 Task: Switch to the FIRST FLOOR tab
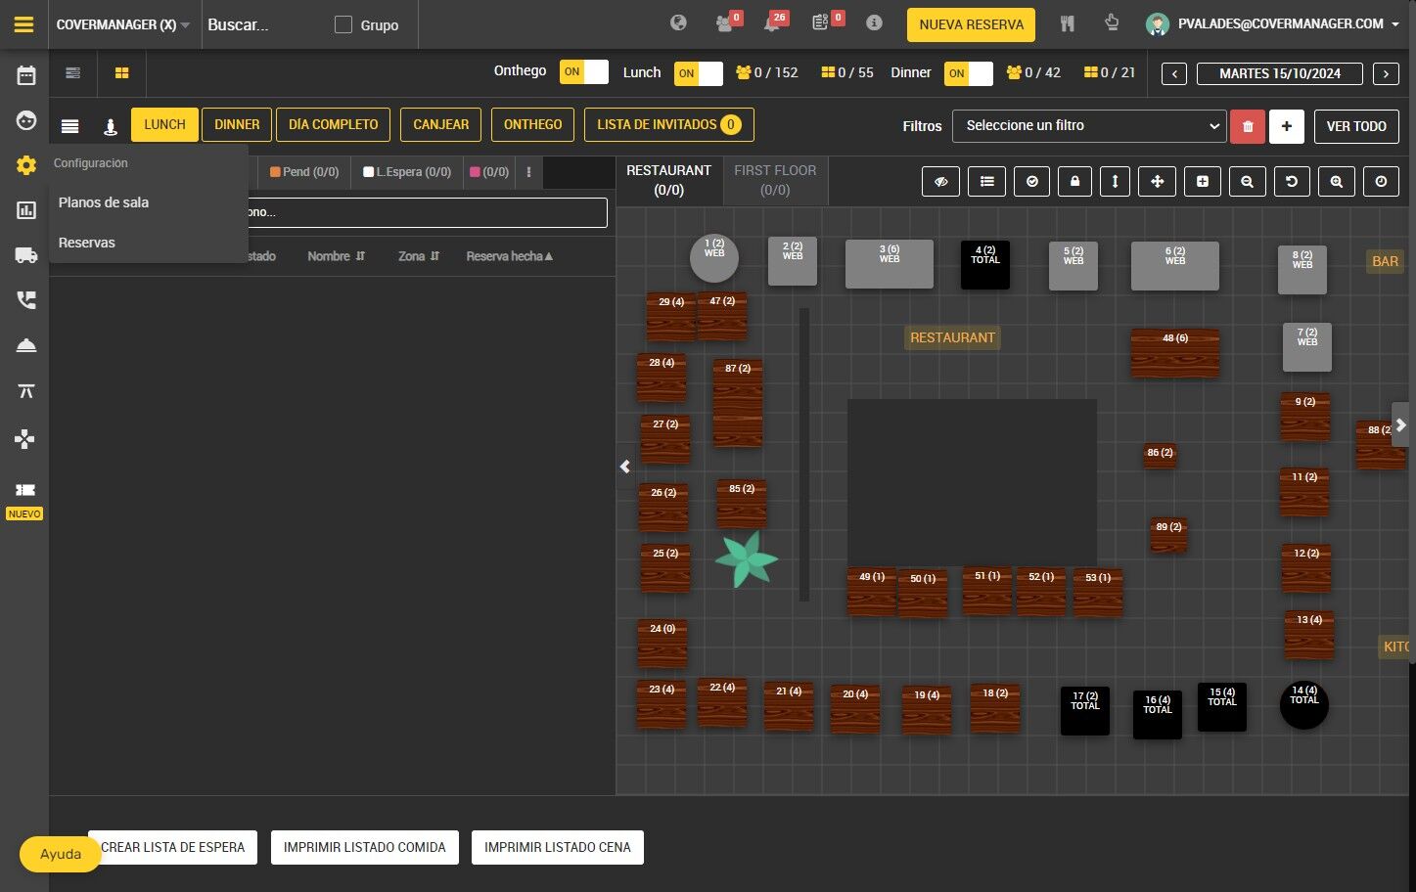point(775,180)
